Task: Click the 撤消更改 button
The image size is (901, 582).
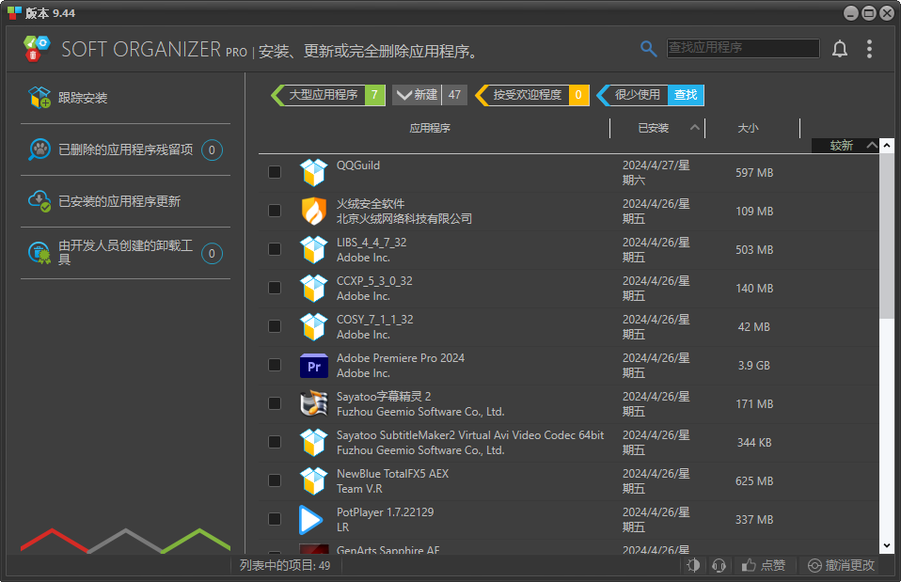Action: [x=842, y=565]
